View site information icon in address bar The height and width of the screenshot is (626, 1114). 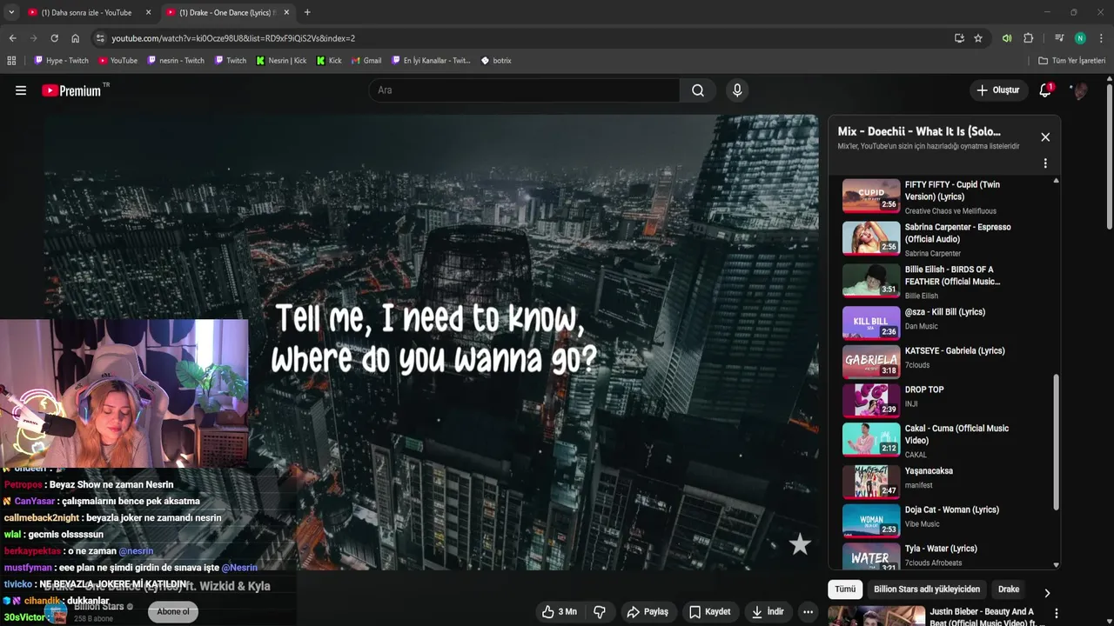(x=100, y=38)
